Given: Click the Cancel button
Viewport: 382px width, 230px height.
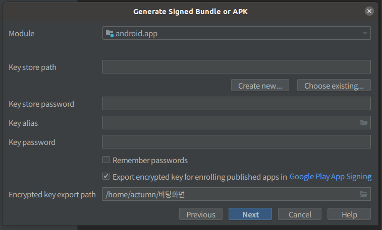Looking at the screenshot, I should pos(300,214).
